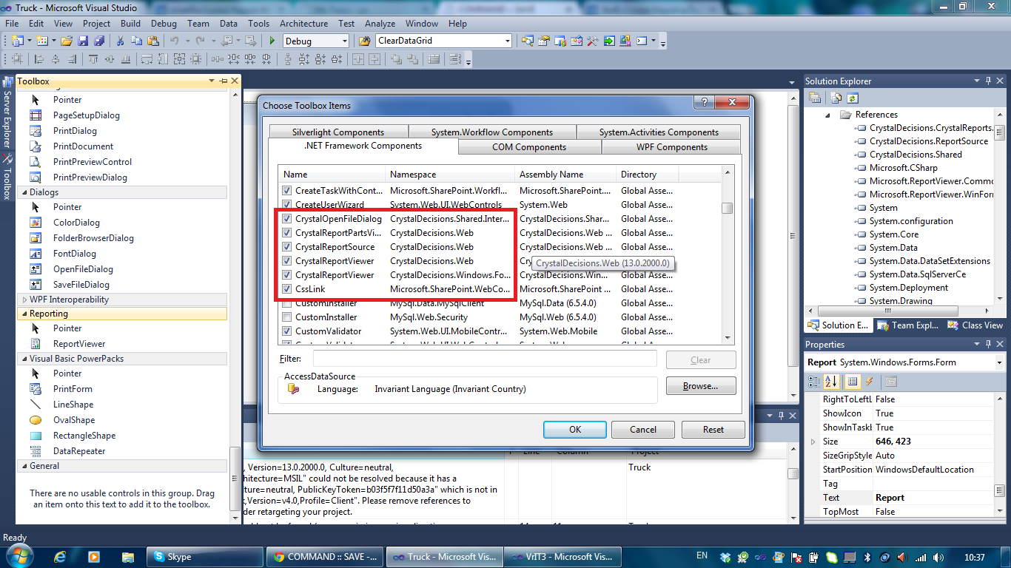Image resolution: width=1011 pixels, height=568 pixels.
Task: Switch to the Silverlight Components tab
Action: (338, 132)
